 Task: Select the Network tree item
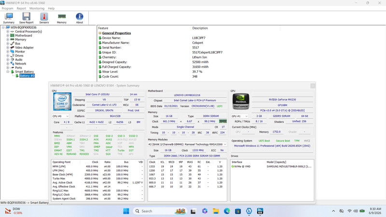pyautogui.click(x=20, y=64)
